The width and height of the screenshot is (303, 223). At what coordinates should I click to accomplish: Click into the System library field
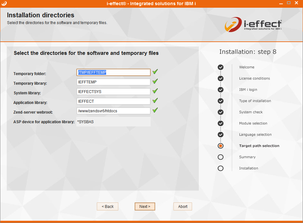114,92
